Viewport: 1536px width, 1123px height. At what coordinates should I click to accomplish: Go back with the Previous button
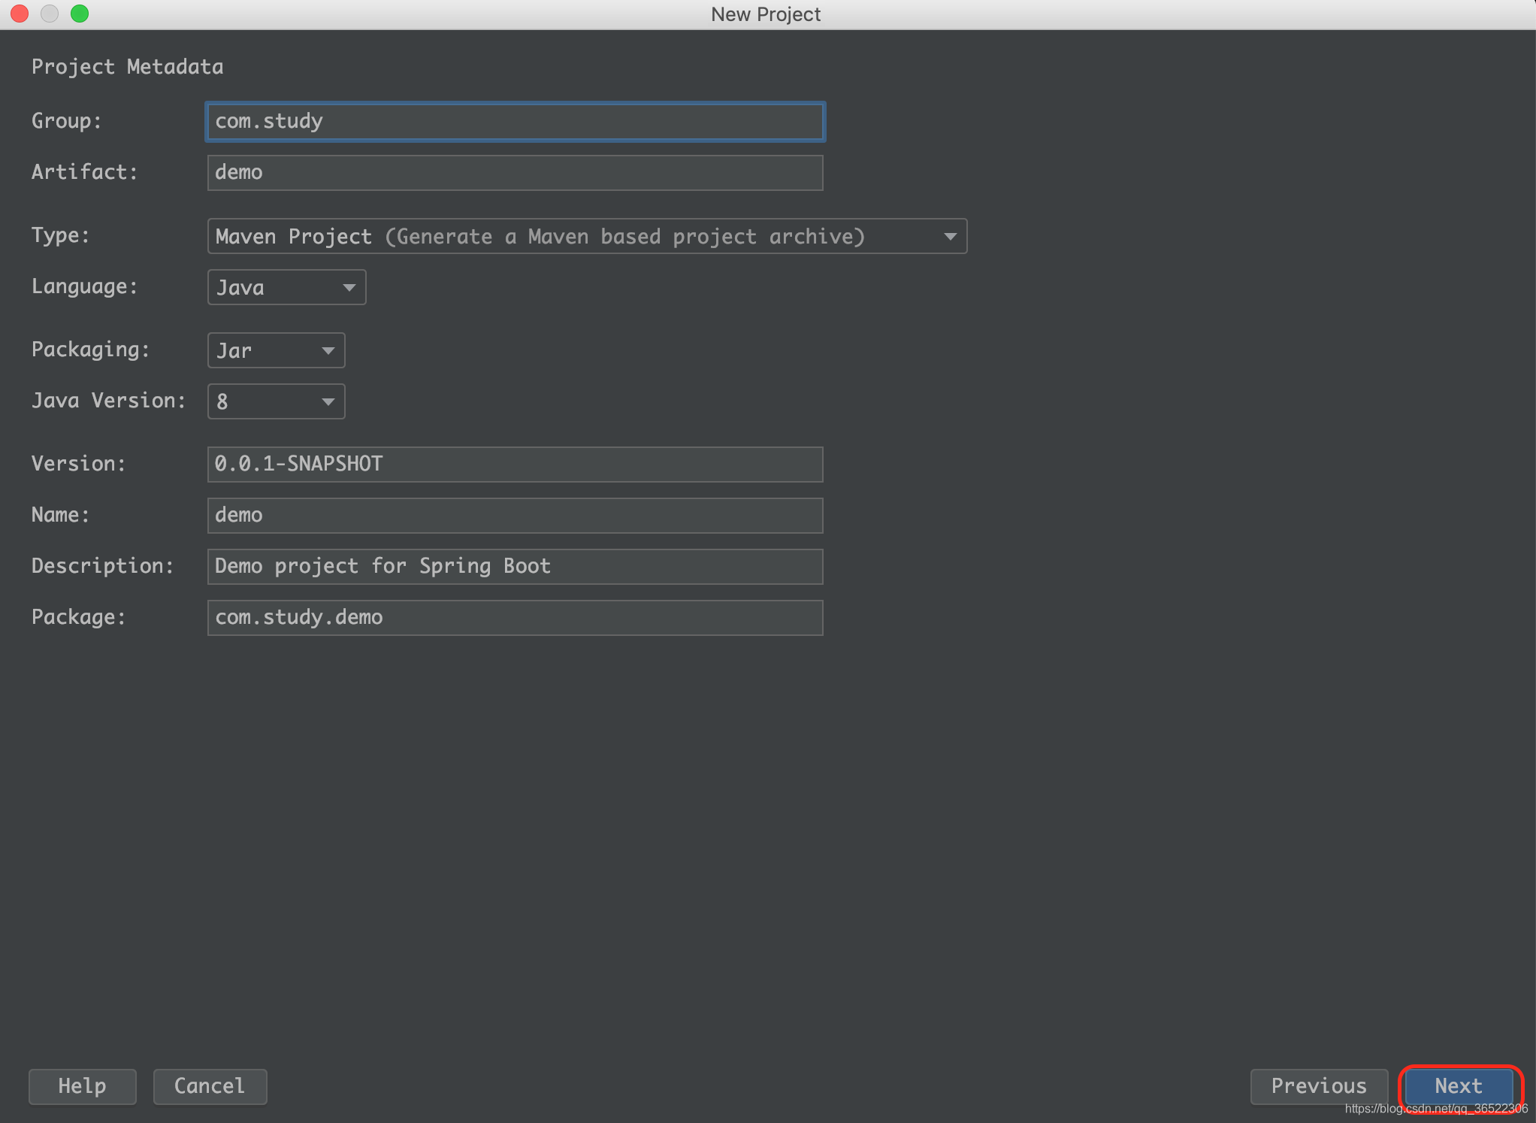coord(1318,1085)
